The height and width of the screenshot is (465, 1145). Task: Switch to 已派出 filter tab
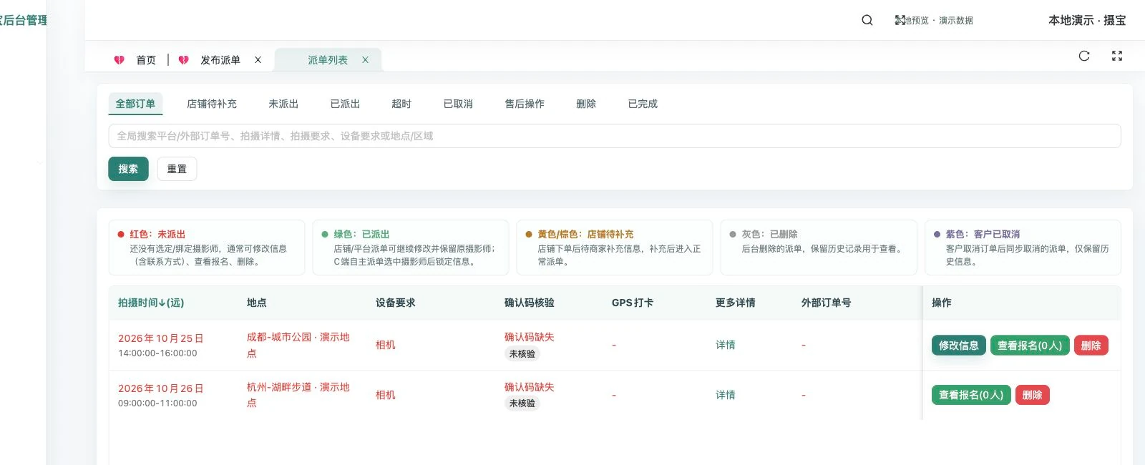(x=345, y=104)
